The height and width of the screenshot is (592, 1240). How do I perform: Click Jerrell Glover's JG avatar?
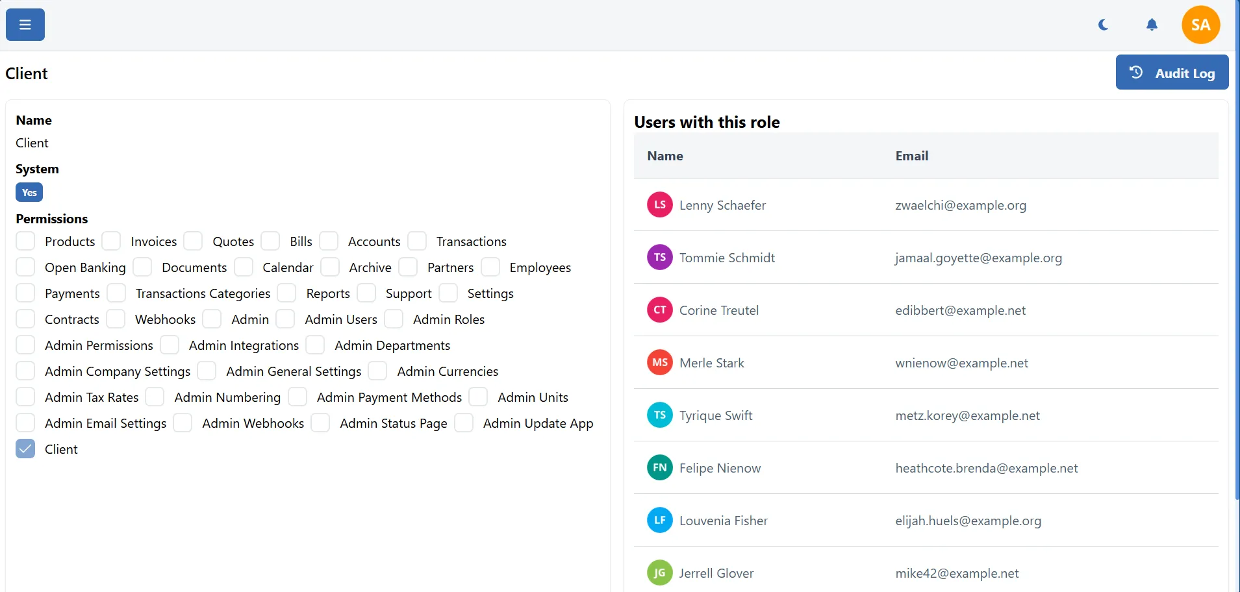(x=659, y=573)
